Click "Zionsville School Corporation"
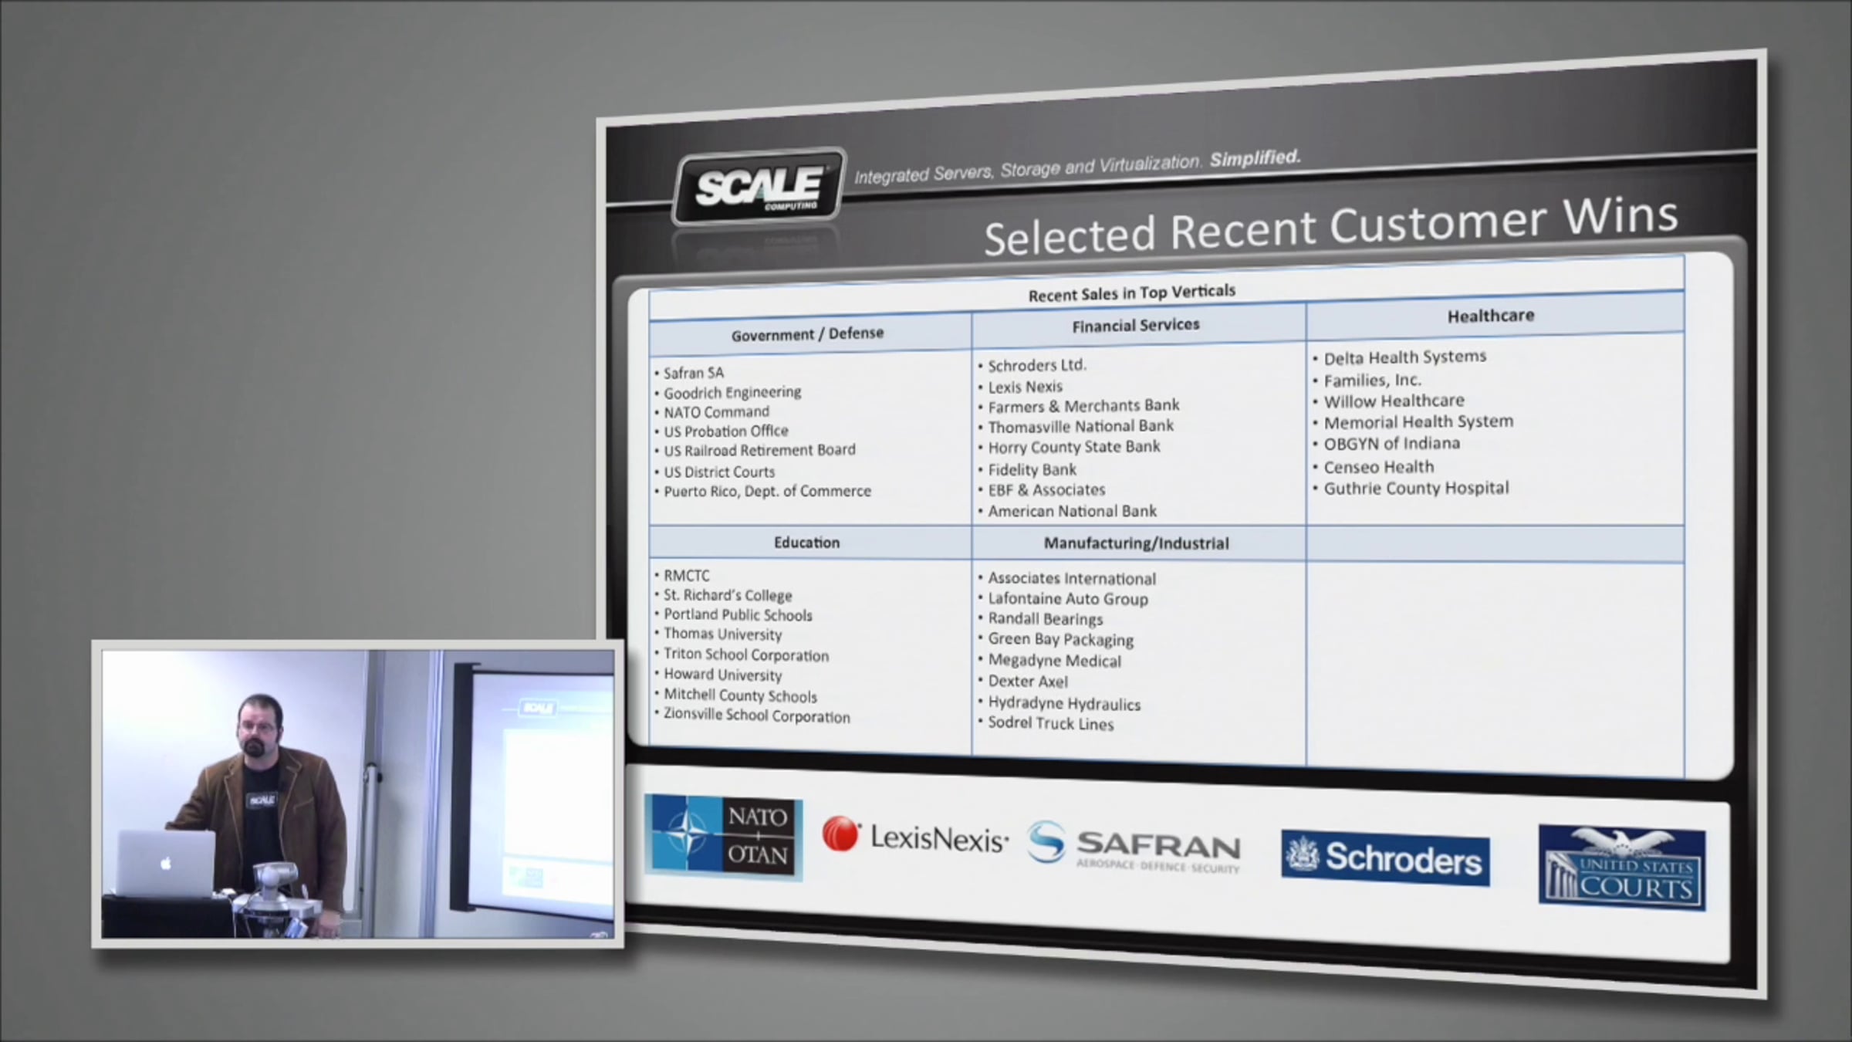The width and height of the screenshot is (1852, 1042). [x=756, y=716]
